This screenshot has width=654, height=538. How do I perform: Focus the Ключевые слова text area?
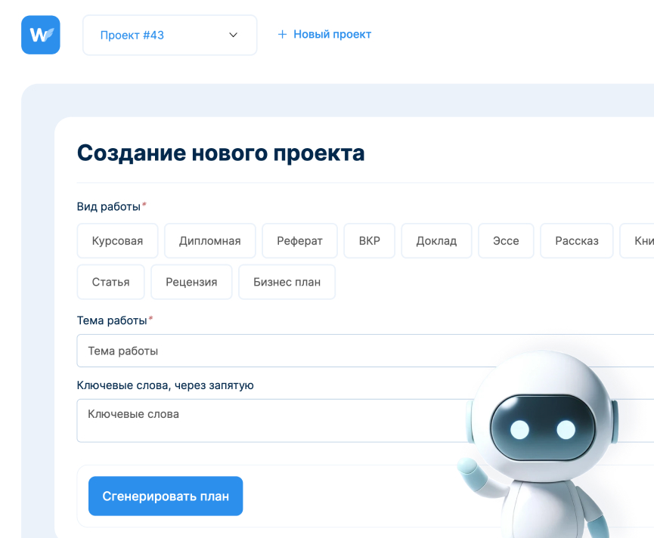point(265,421)
